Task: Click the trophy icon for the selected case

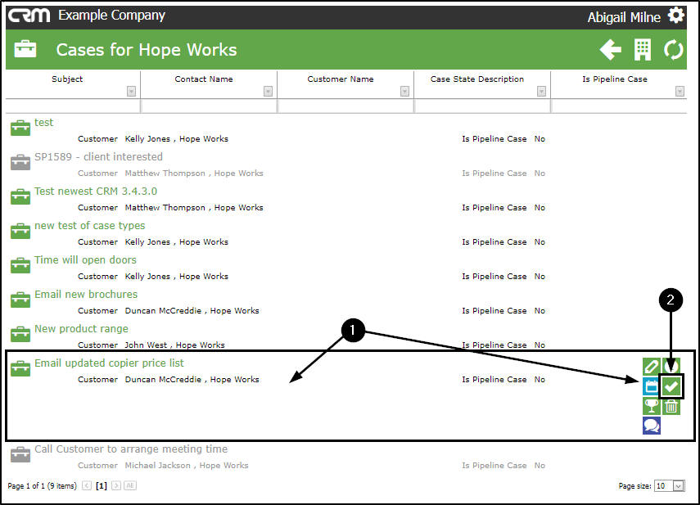Action: coord(652,406)
